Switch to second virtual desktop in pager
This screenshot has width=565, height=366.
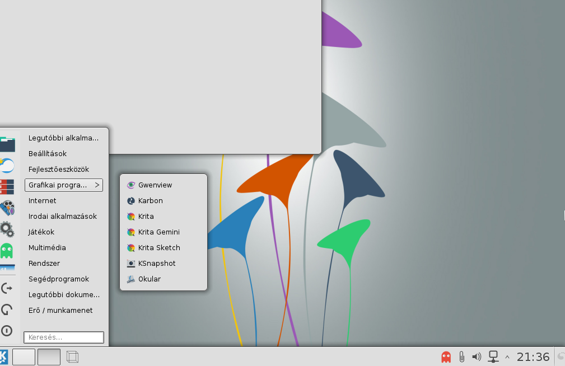(49, 357)
